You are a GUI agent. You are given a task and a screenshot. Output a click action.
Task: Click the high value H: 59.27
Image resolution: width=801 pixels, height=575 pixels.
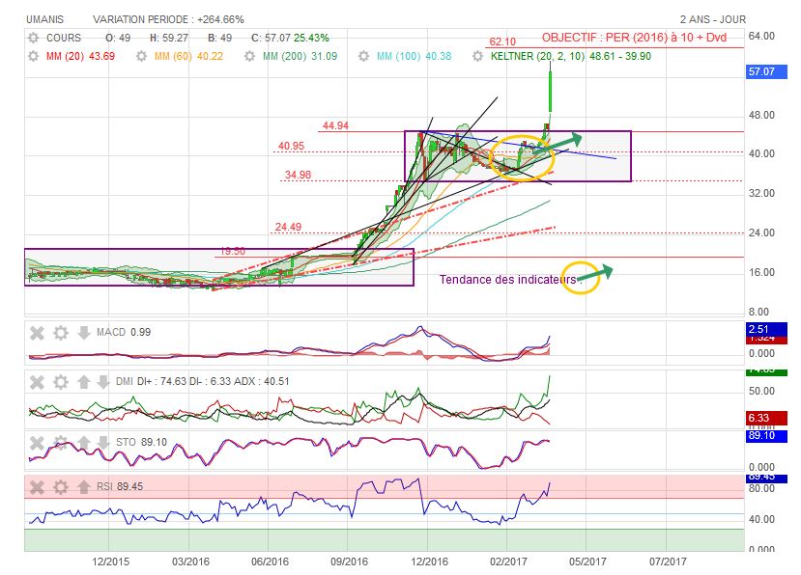[169, 38]
